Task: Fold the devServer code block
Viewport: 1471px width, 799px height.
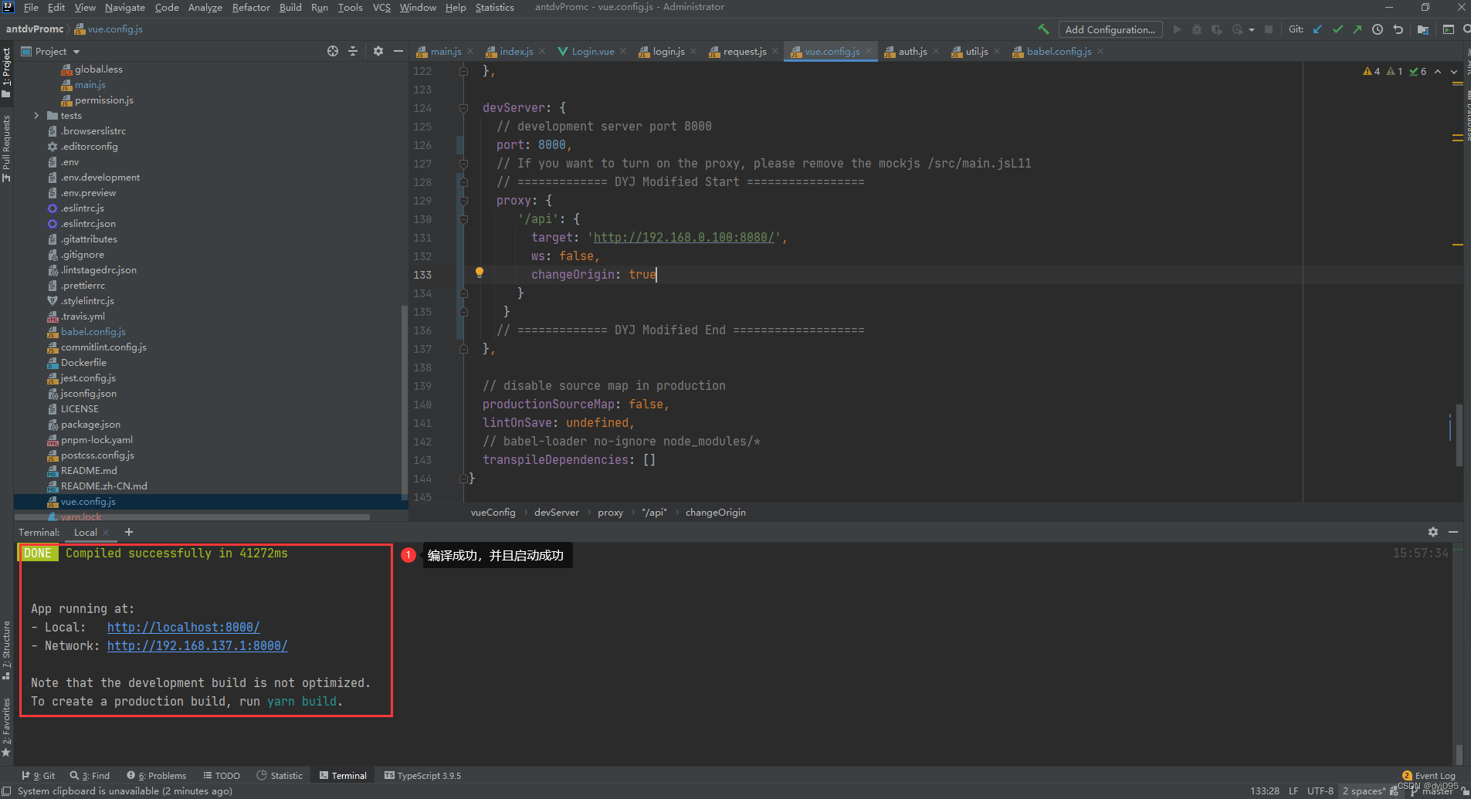Action: (463, 108)
